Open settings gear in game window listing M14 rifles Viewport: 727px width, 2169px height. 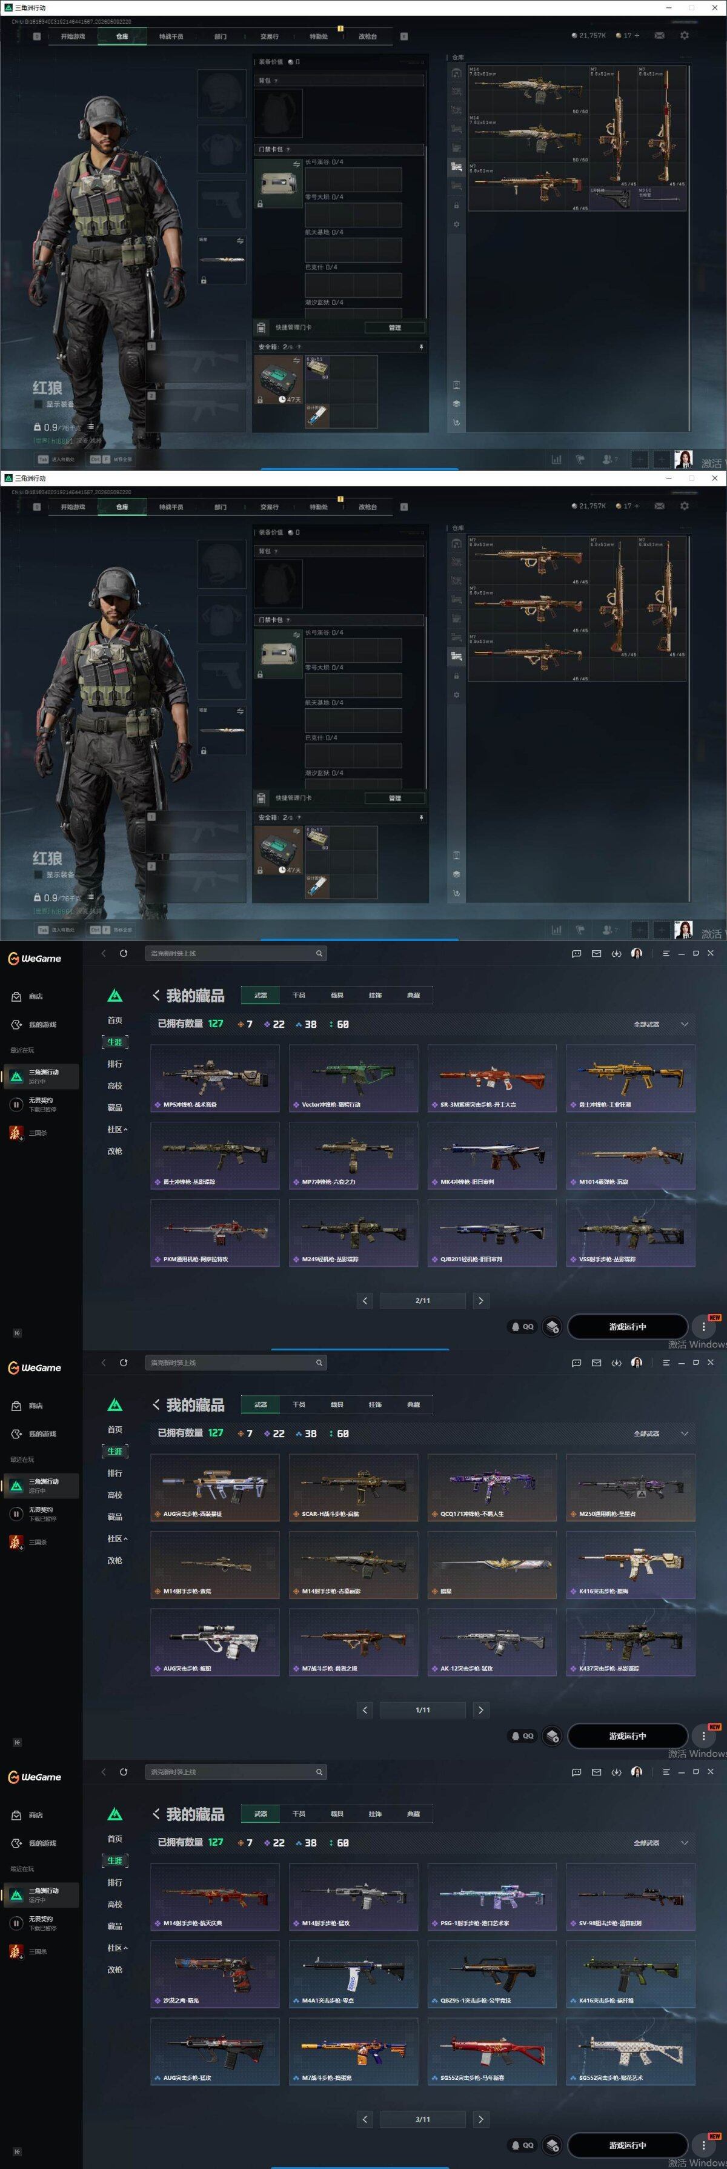point(684,35)
